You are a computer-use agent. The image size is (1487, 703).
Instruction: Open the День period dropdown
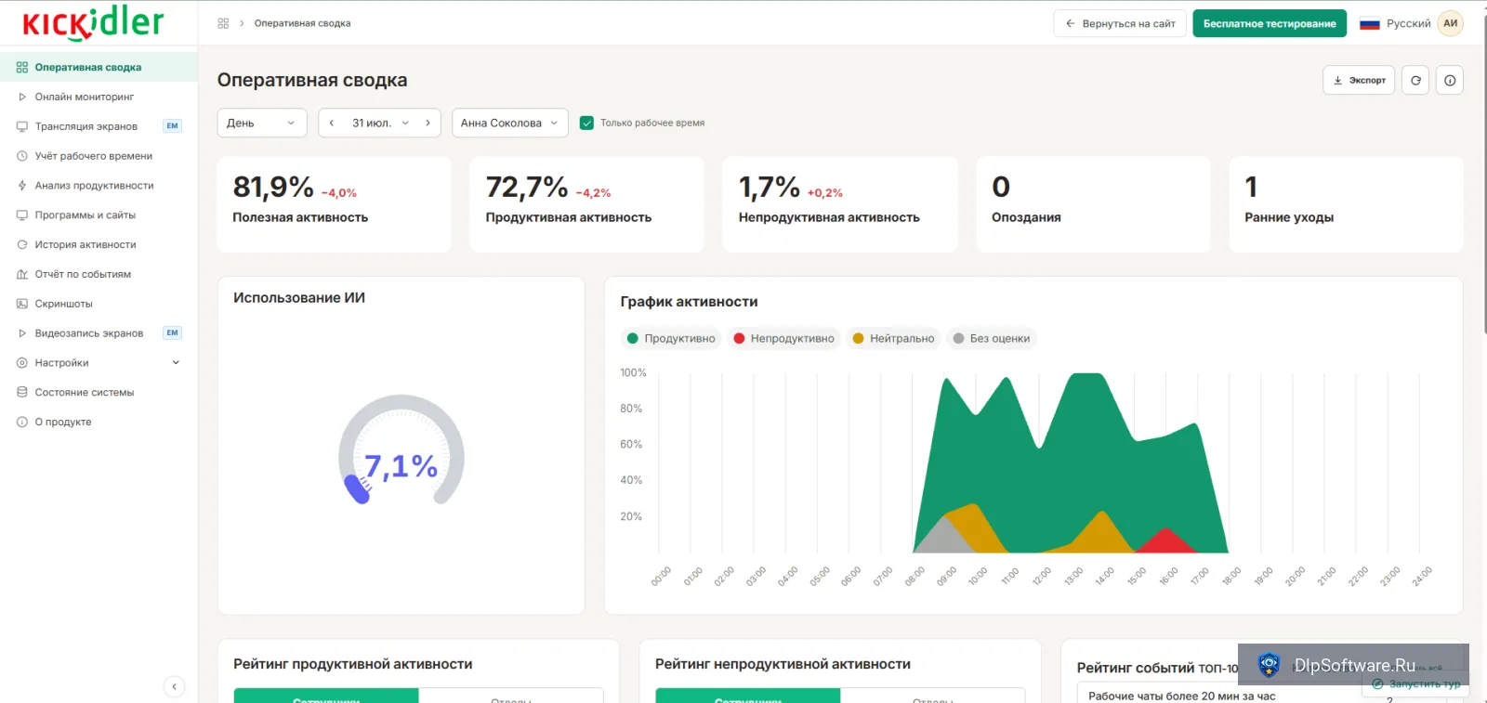[x=262, y=123]
